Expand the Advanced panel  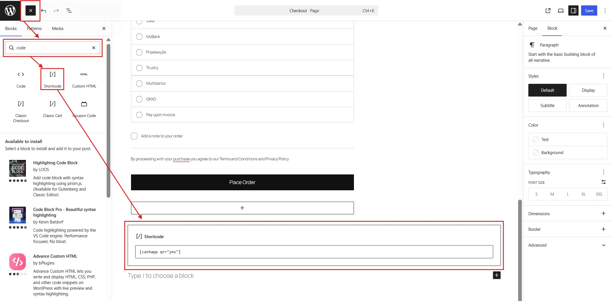(567, 245)
